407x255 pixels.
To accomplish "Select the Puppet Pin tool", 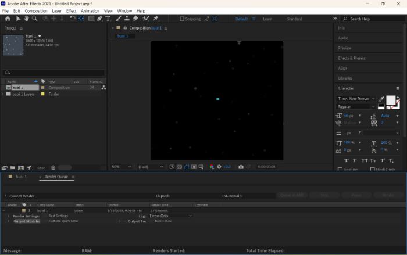I will point(156,19).
